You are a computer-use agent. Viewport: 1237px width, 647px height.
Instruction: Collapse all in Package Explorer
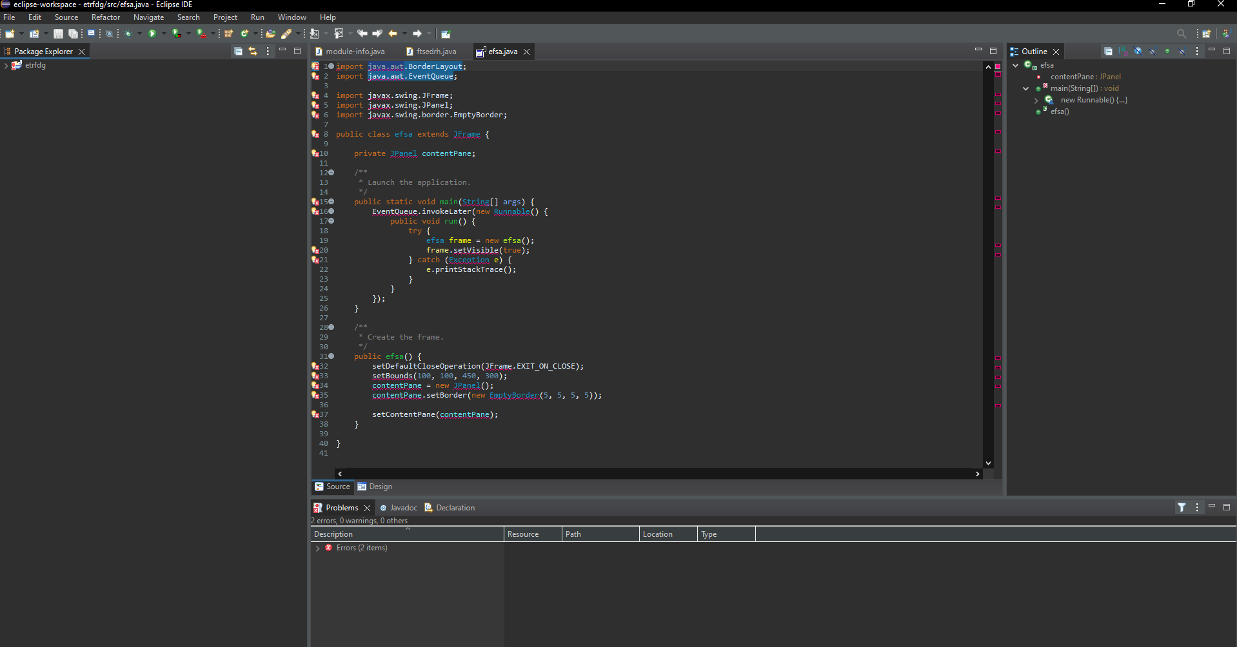click(x=238, y=52)
